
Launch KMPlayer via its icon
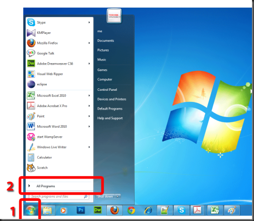(31, 33)
